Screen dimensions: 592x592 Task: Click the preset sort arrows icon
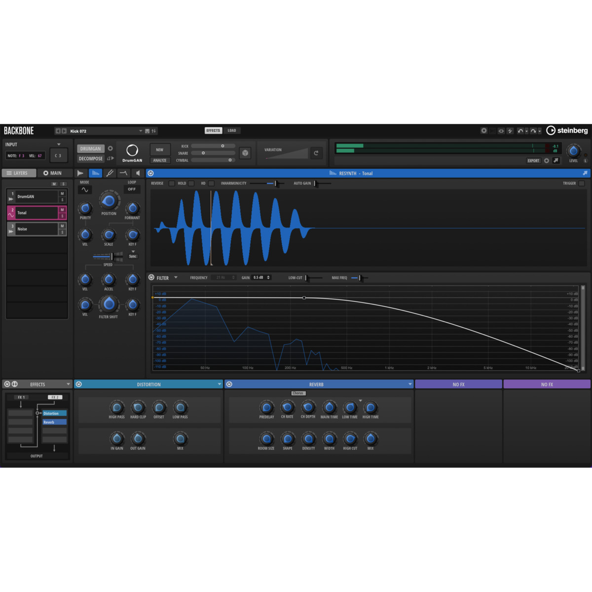tap(153, 131)
